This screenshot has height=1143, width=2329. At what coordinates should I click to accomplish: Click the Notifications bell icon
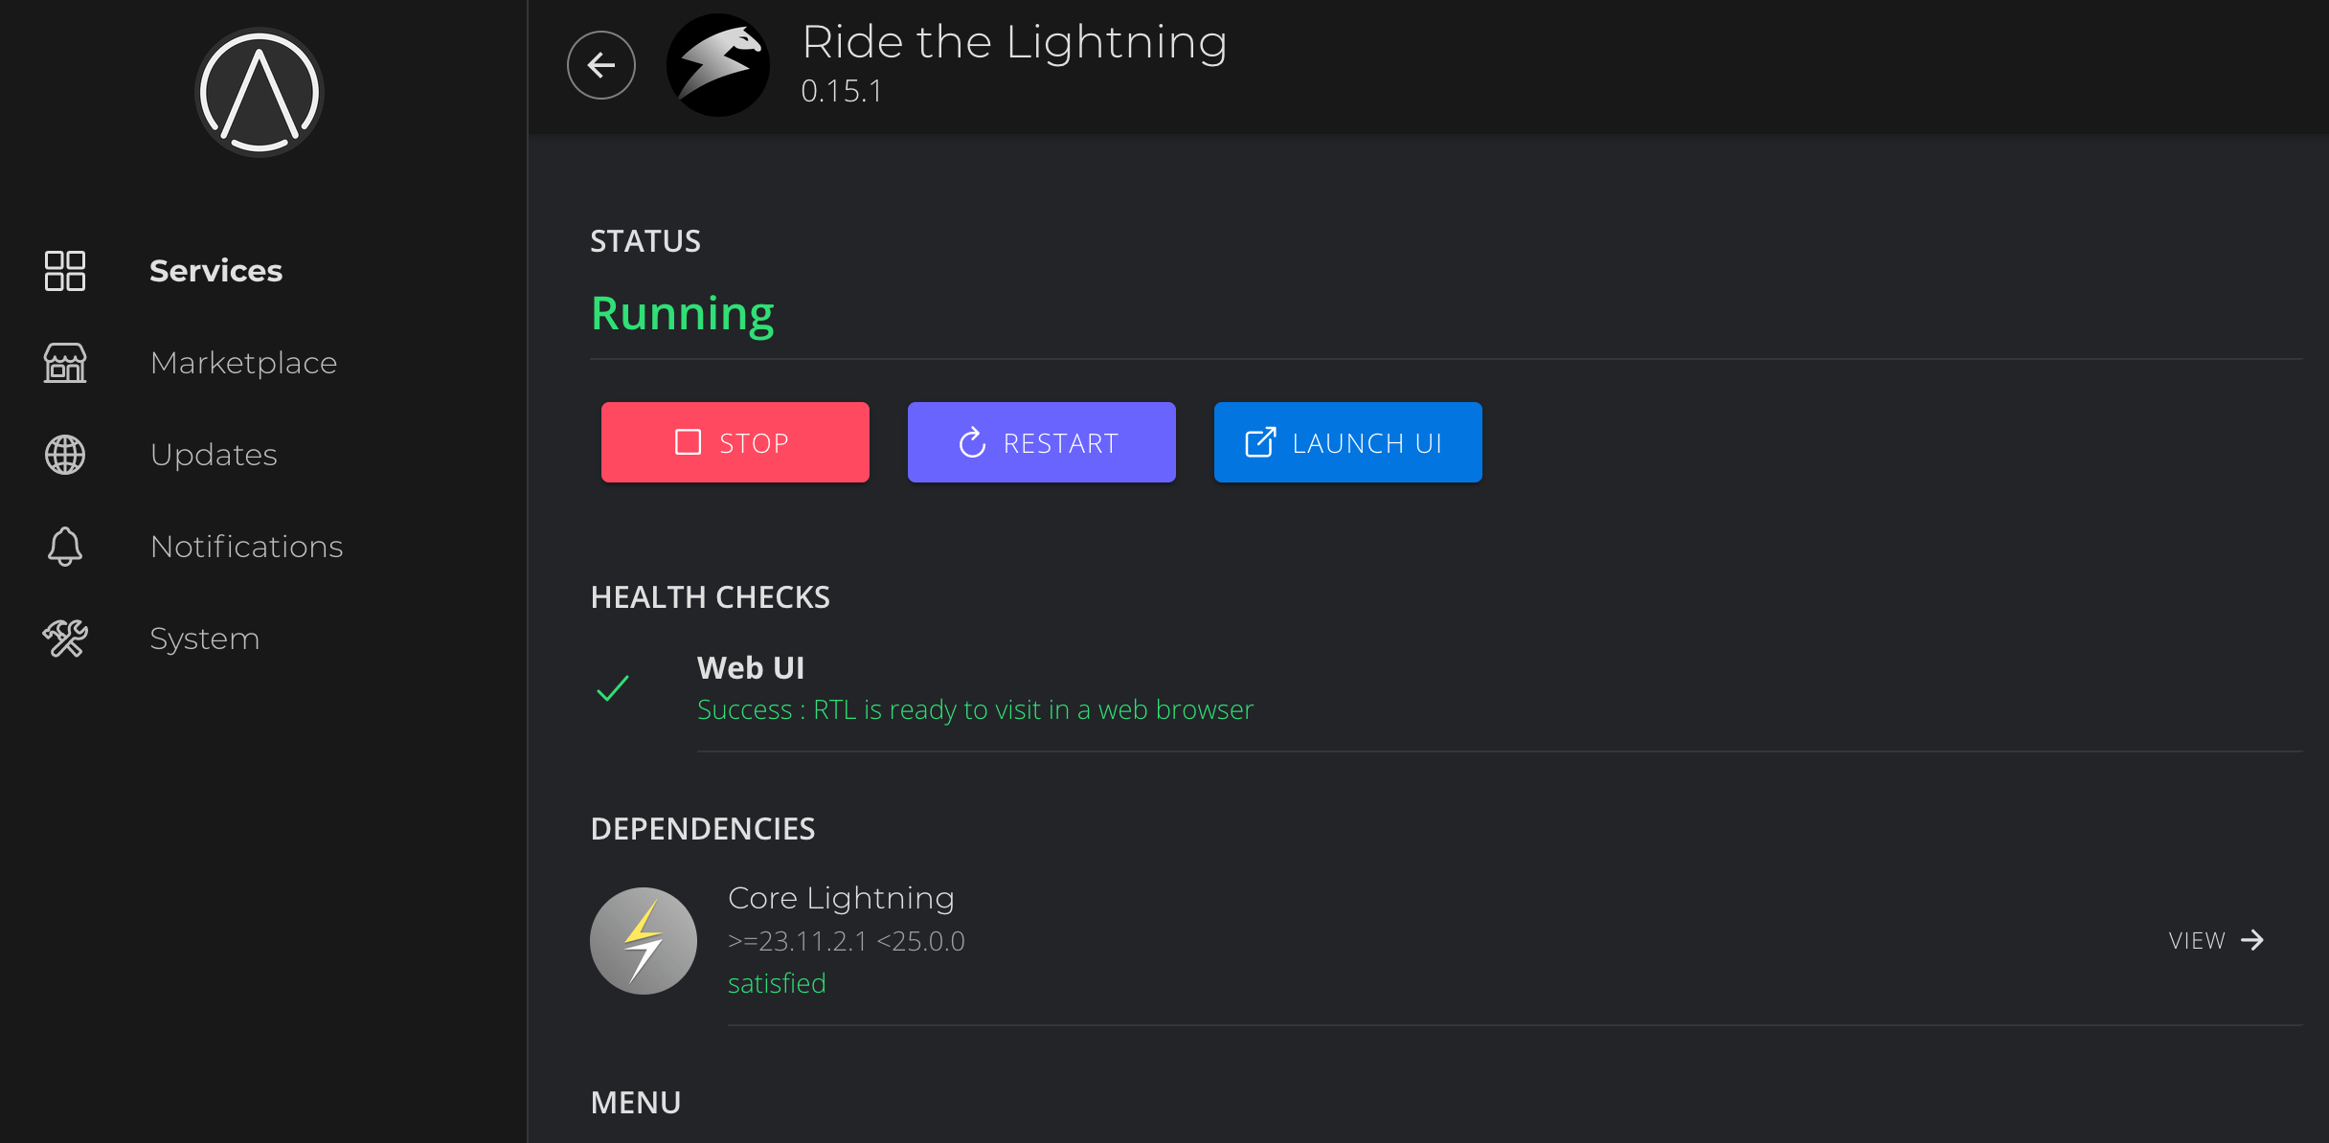click(64, 548)
